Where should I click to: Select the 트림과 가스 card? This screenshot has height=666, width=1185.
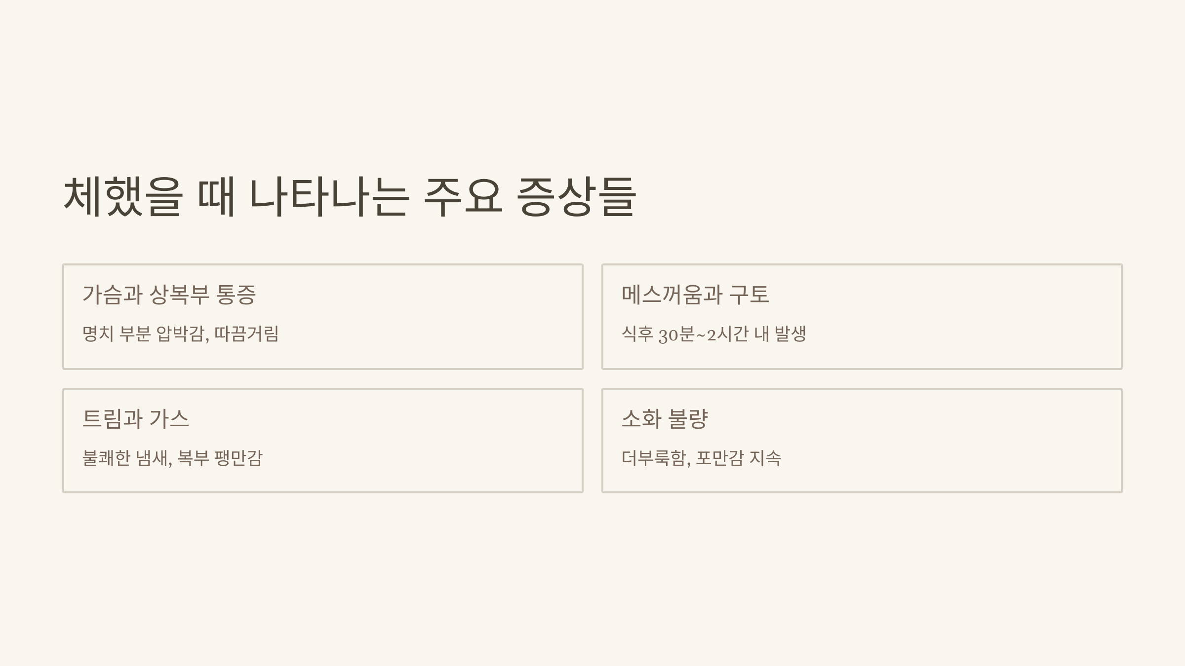point(323,441)
